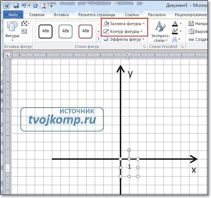Click the text fill color A button
Image resolution: width=211 pixels, height=198 pixels.
175,24
